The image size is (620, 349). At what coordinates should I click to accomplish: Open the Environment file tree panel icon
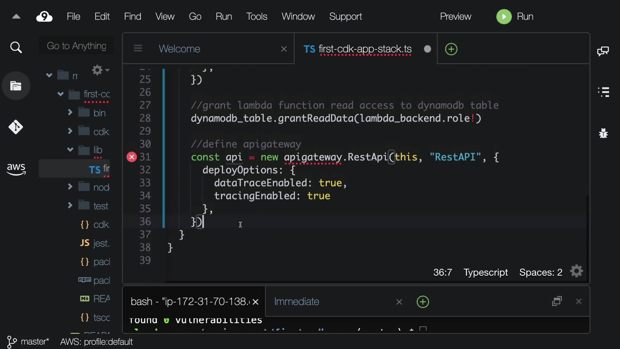tap(16, 86)
